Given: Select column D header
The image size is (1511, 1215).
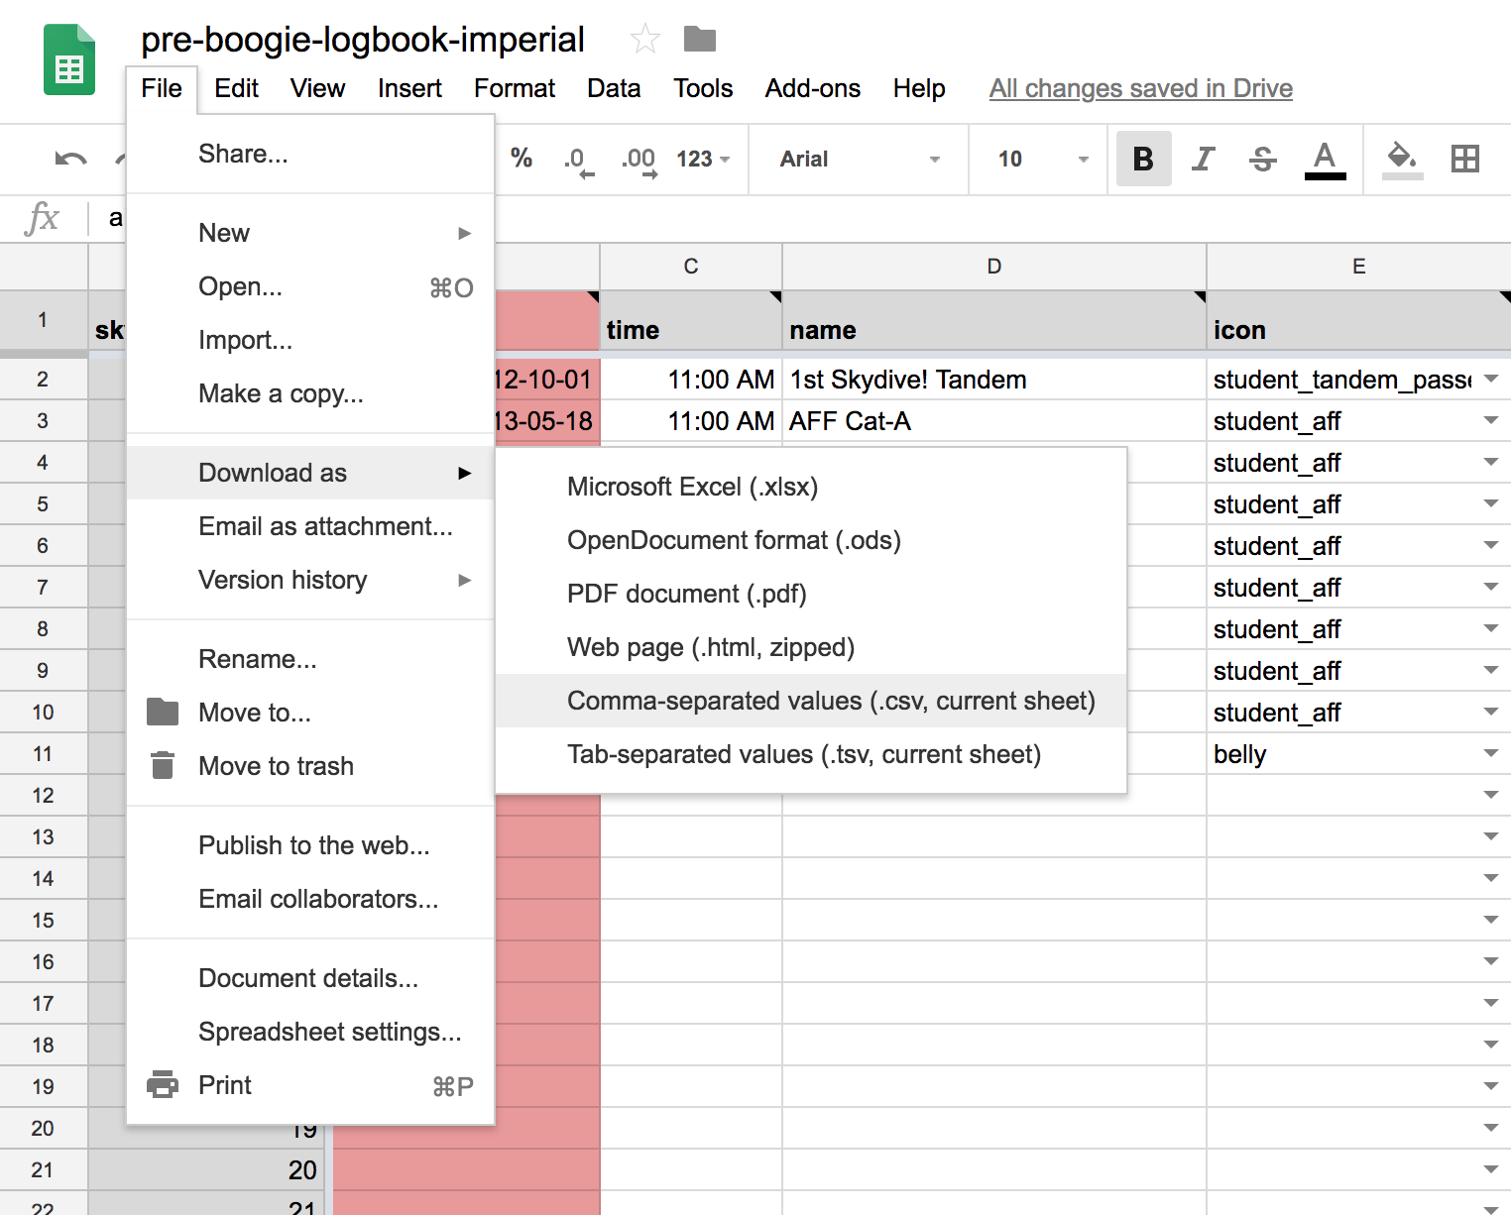Looking at the screenshot, I should click(x=994, y=266).
